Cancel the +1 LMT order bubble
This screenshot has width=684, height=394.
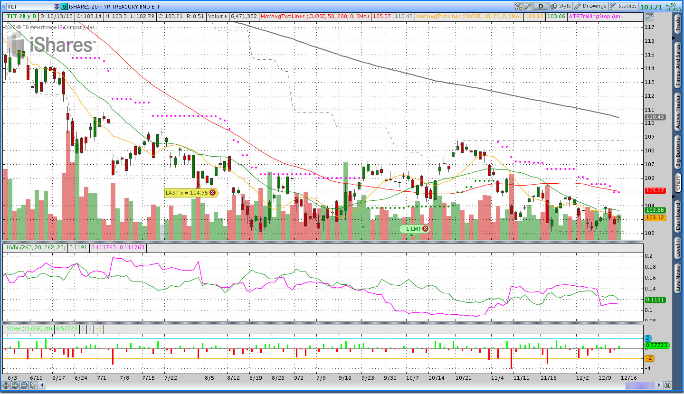425,229
